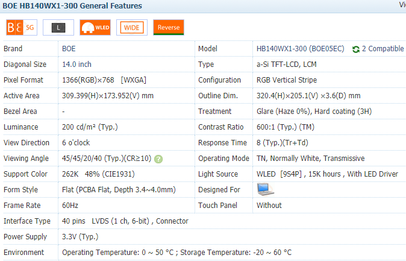Click the WLED [9S4P] light source value

pyautogui.click(x=279, y=174)
